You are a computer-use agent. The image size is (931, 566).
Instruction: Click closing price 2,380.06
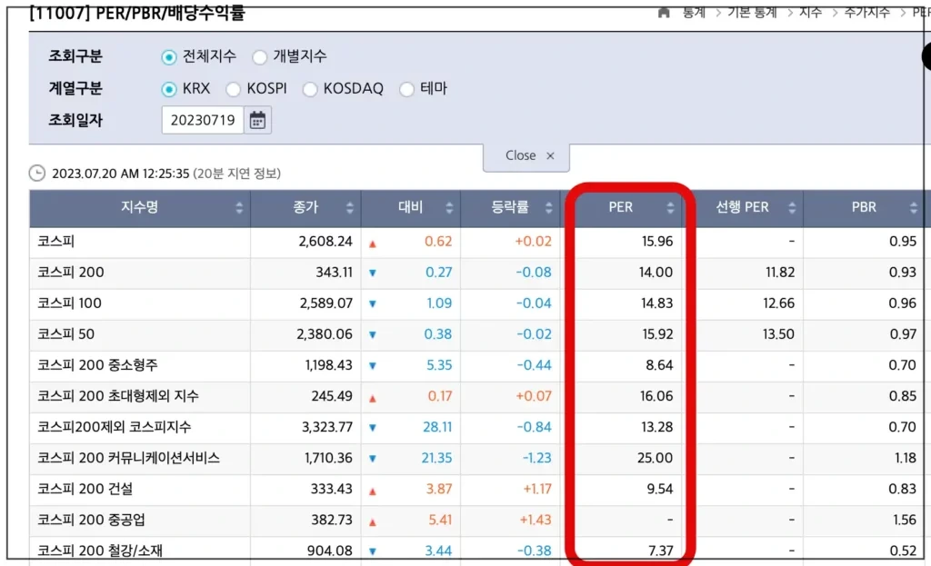(x=325, y=334)
